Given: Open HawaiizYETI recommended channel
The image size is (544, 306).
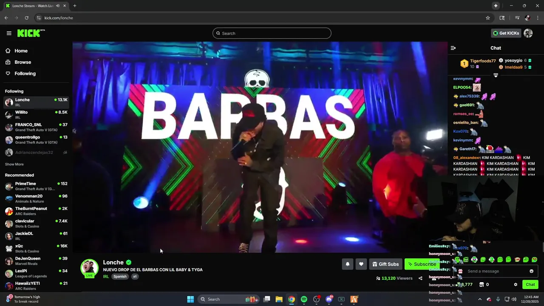Looking at the screenshot, I should [x=36, y=286].
